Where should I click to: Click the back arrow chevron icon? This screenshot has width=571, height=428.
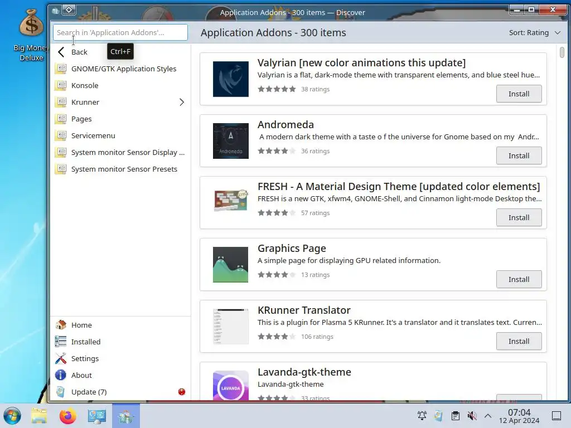pos(61,52)
